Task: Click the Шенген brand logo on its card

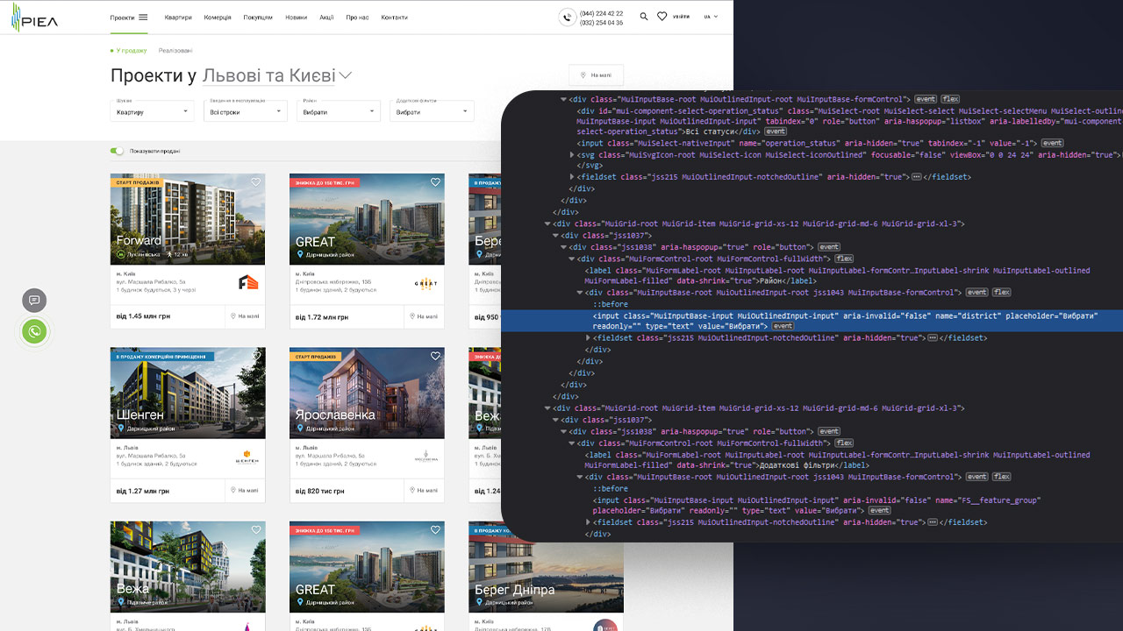Action: coord(247,457)
